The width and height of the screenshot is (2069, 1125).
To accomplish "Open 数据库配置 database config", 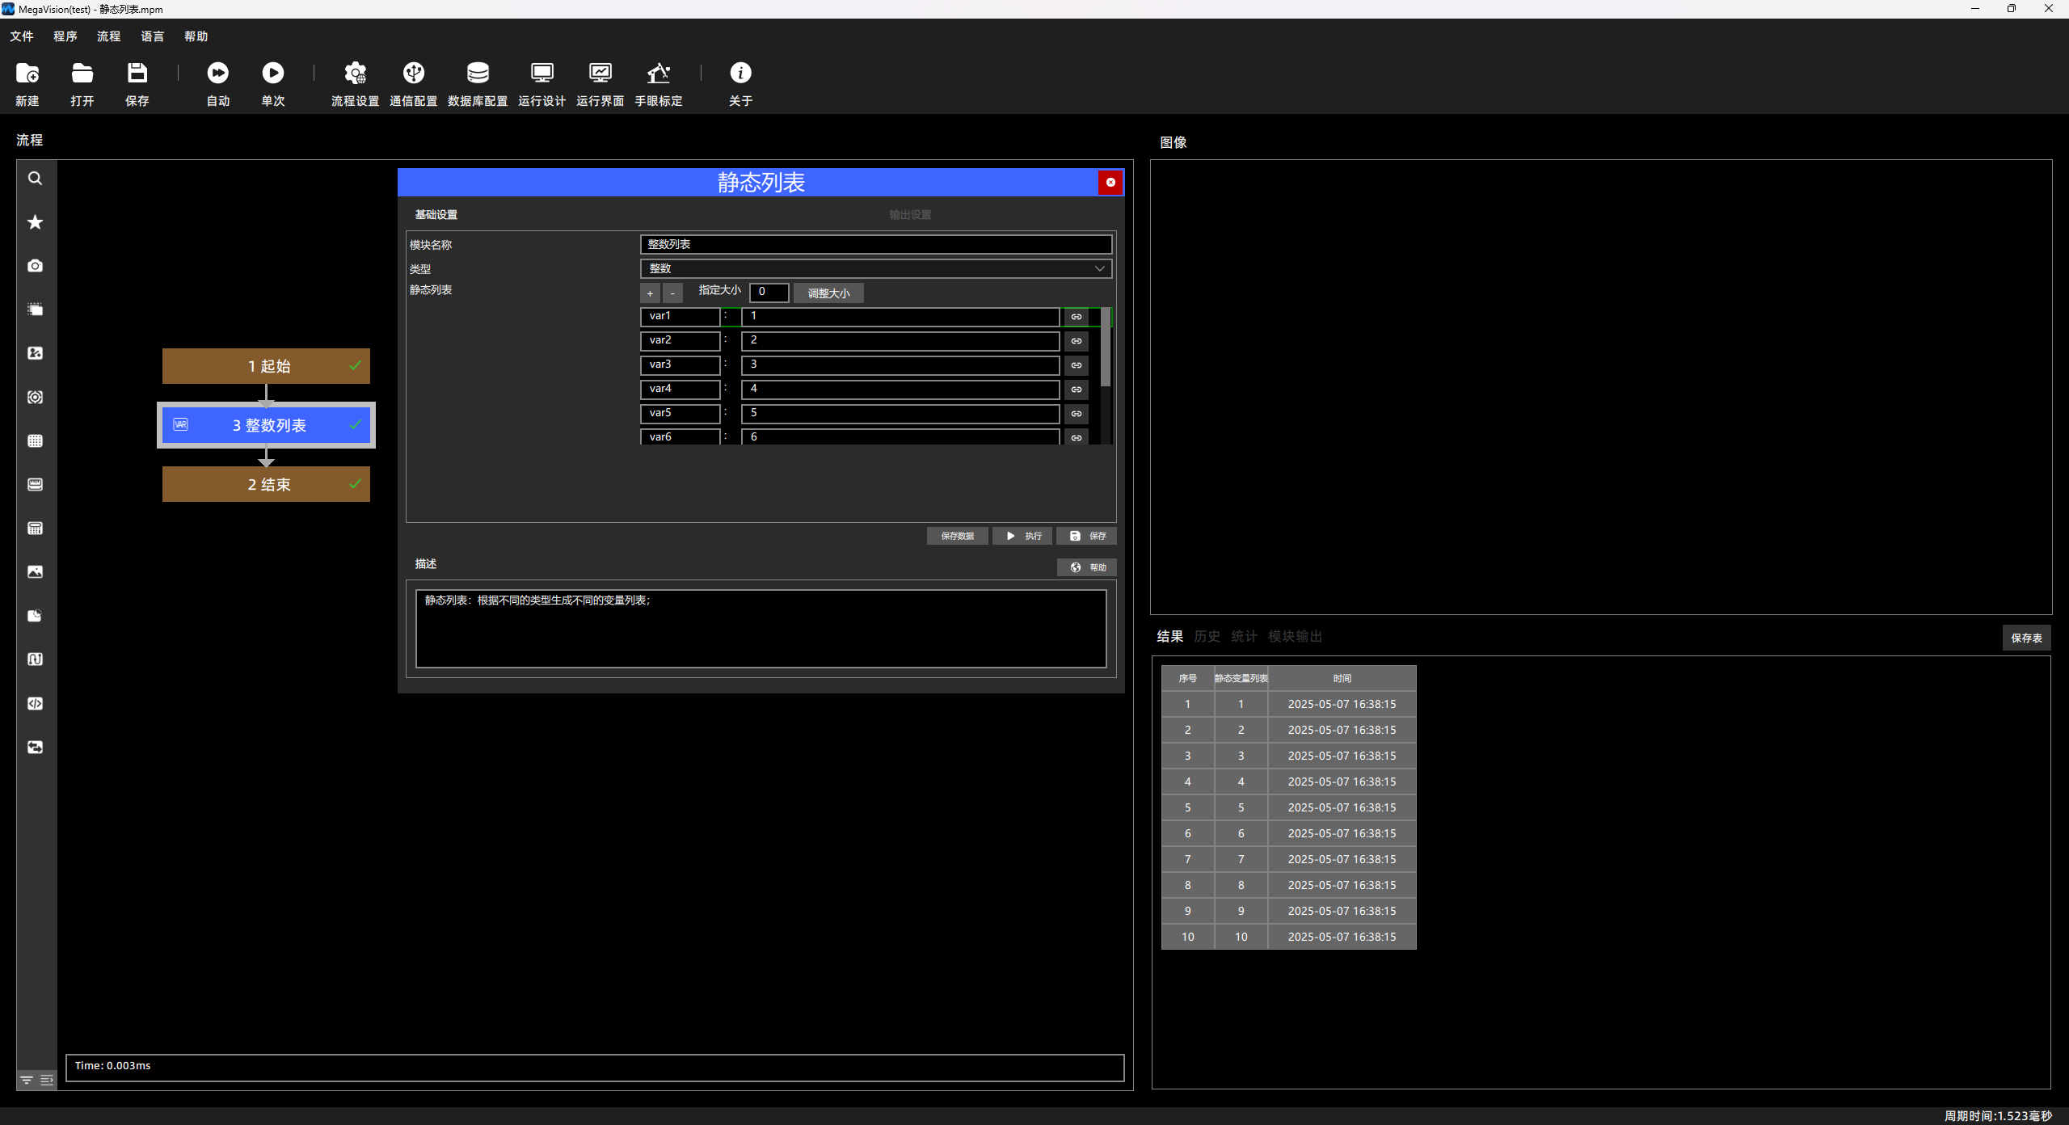I will (478, 83).
